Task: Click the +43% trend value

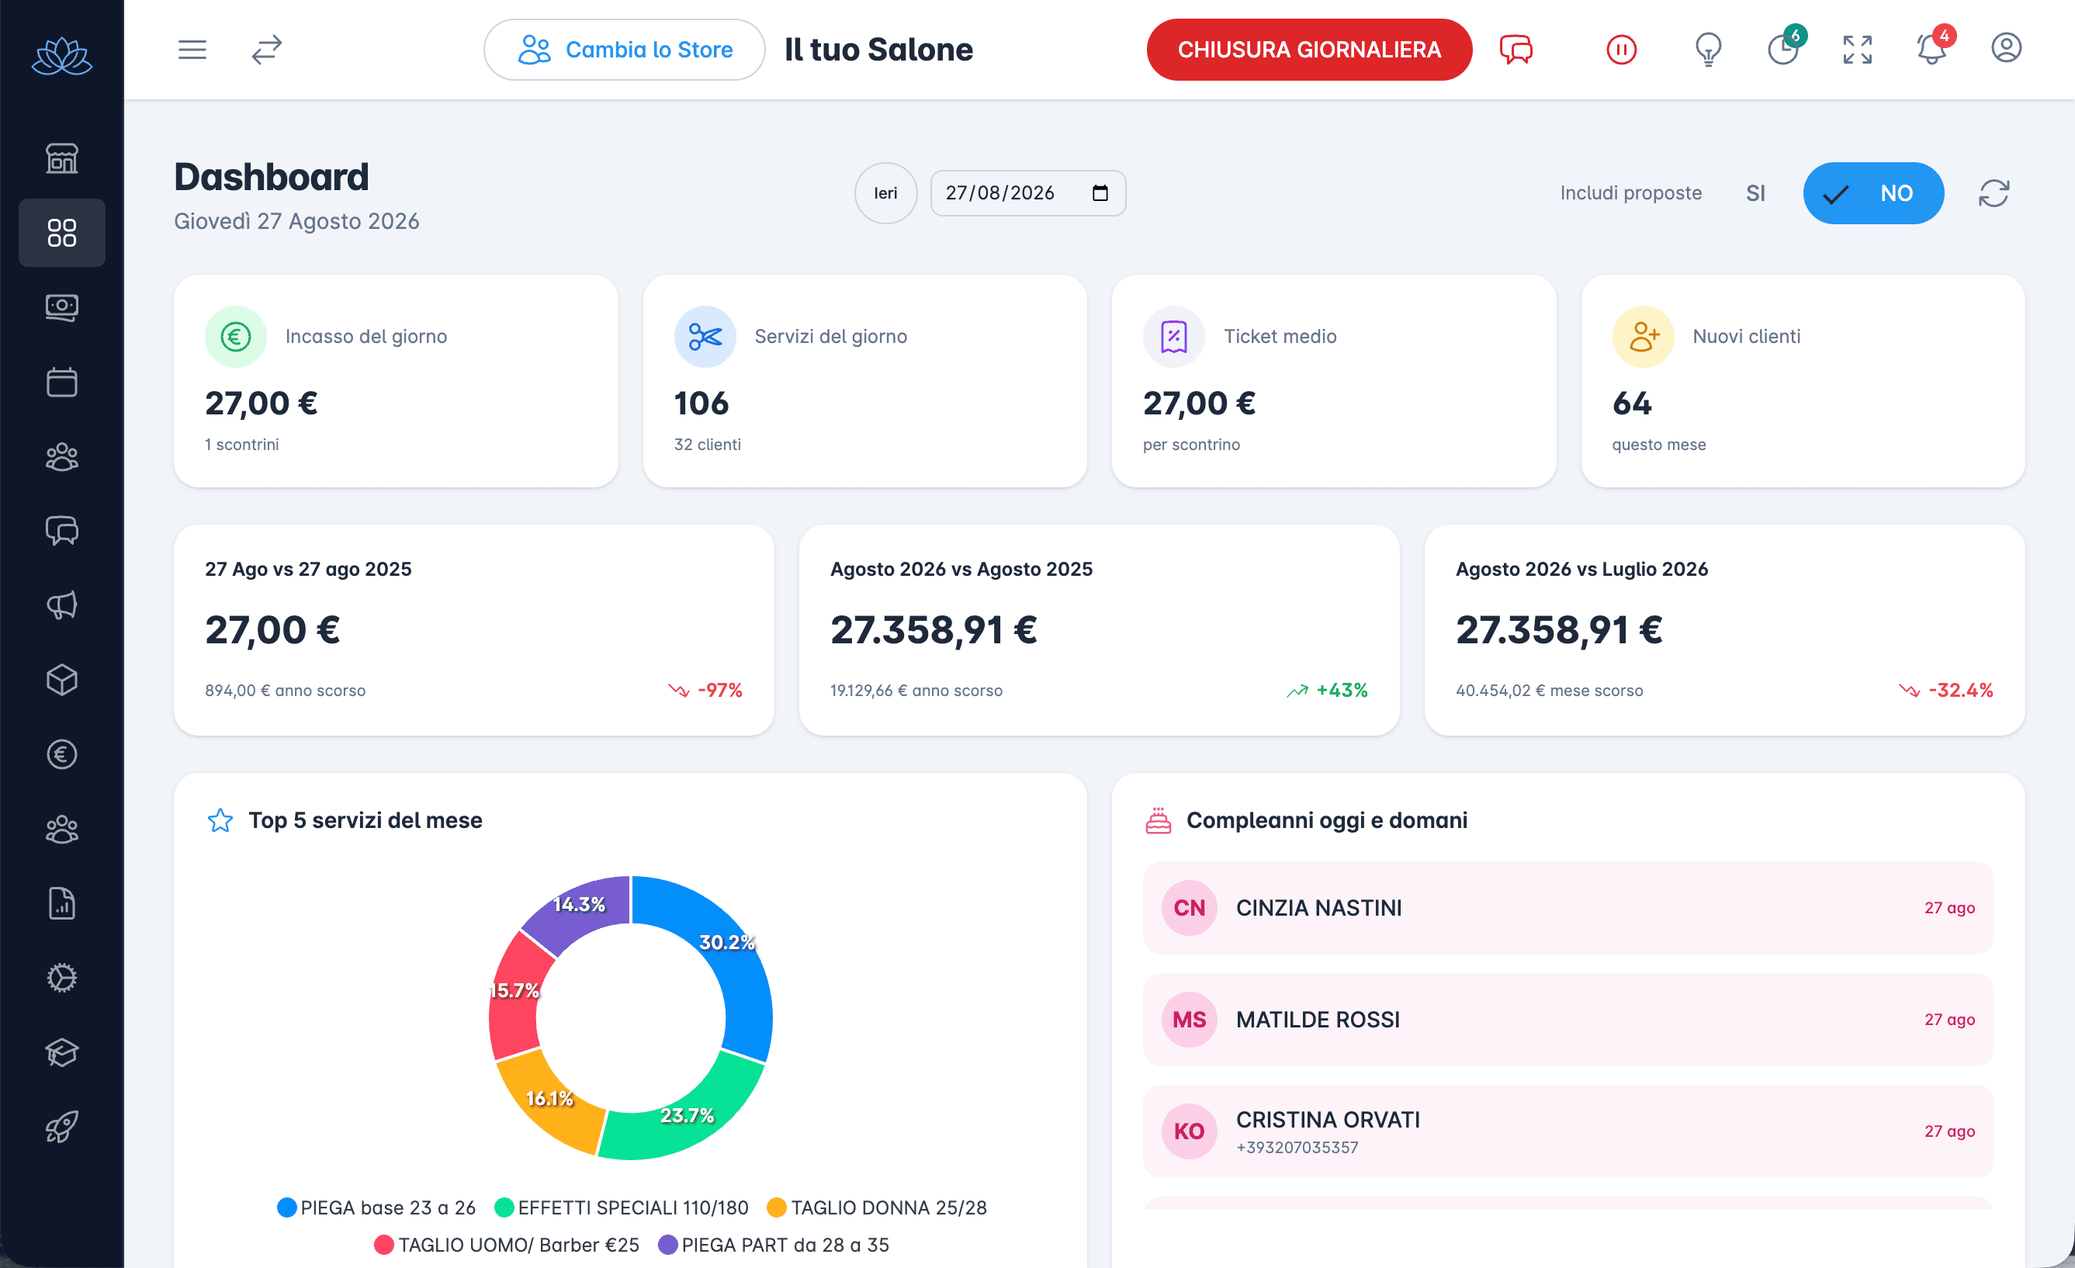Action: [1342, 691]
